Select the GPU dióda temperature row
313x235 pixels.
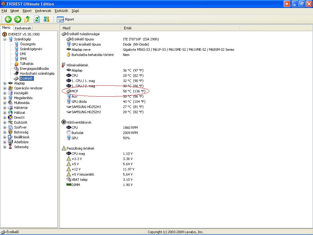click(x=106, y=102)
